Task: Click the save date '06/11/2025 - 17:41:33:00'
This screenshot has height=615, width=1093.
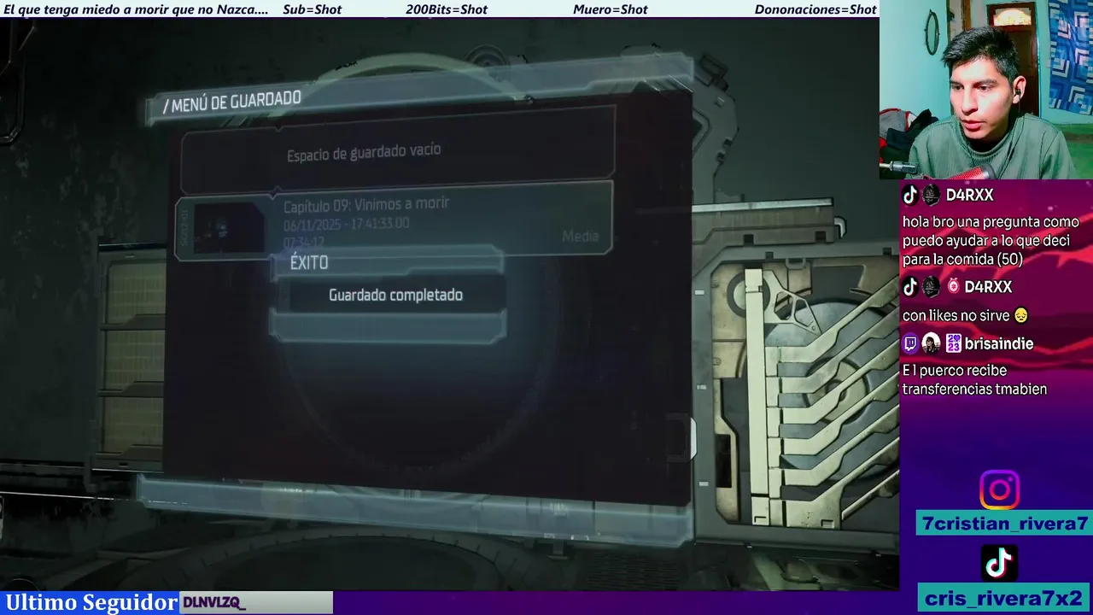Action: click(x=347, y=224)
